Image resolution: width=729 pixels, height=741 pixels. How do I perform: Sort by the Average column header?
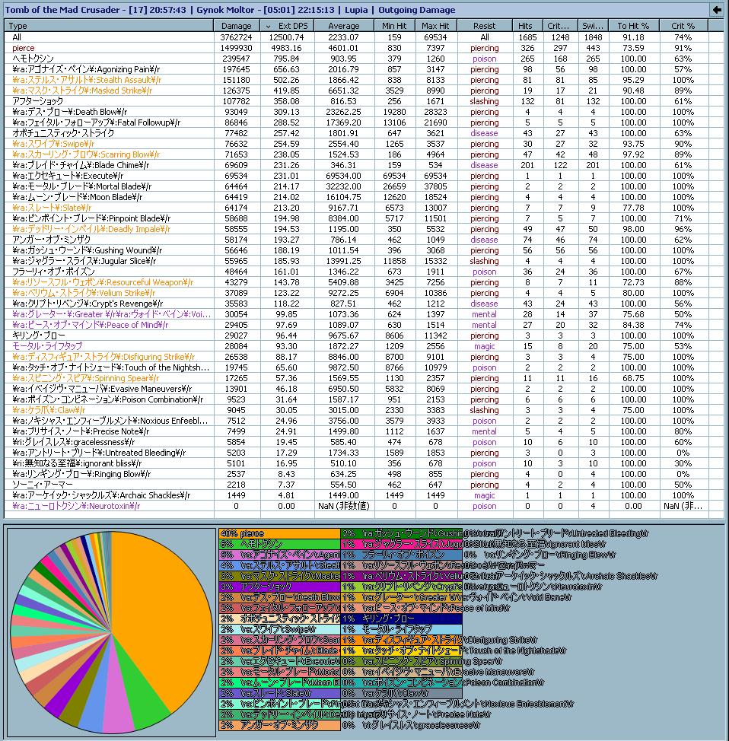pos(344,26)
